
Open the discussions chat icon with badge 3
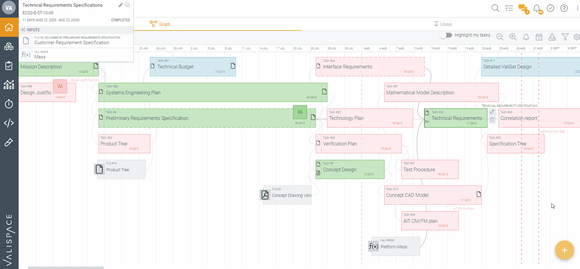[523, 8]
